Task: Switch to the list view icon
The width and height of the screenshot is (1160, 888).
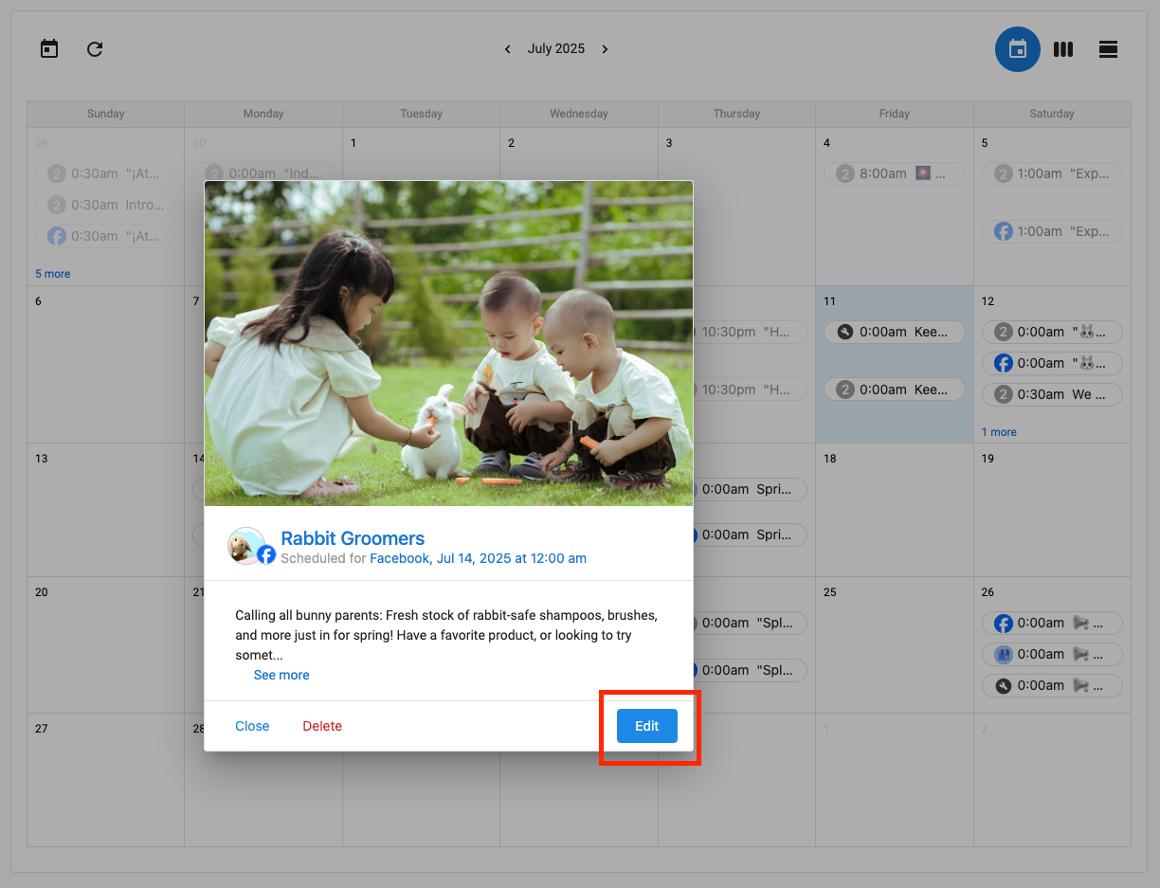Action: pos(1108,49)
